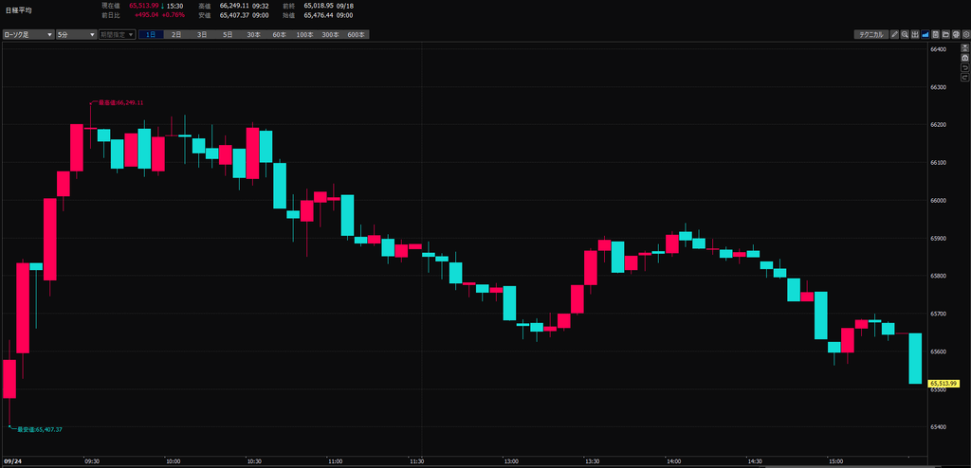Screen dimensions: 971x468
Task: Click the palette color settings icon
Action: [x=956, y=35]
